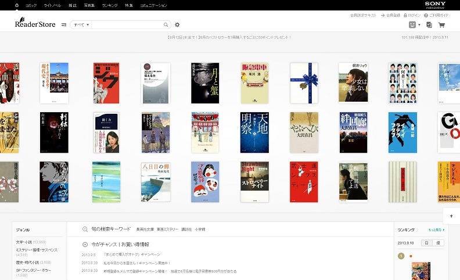
Task: Open the 天地明察 book cover
Action: click(254, 132)
